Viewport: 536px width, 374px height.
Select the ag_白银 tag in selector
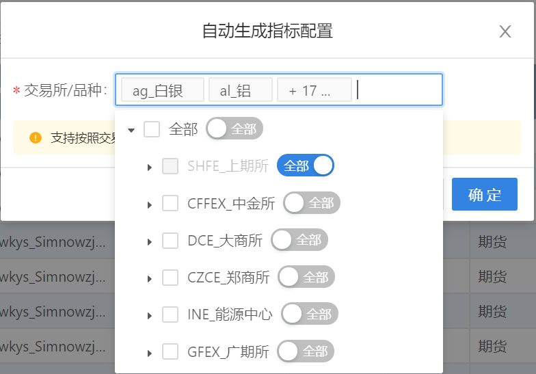pyautogui.click(x=163, y=90)
